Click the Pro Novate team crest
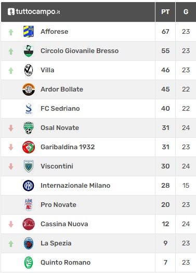196x273 pixels. coord(29,205)
